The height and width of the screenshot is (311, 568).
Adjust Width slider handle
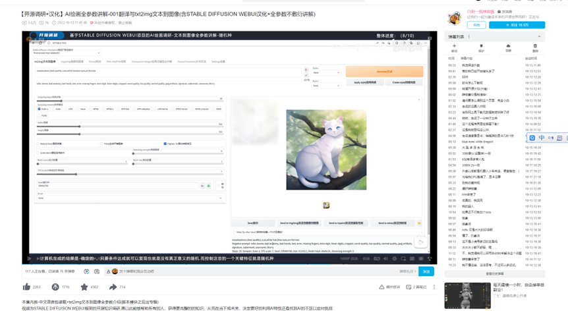[x=79, y=127]
